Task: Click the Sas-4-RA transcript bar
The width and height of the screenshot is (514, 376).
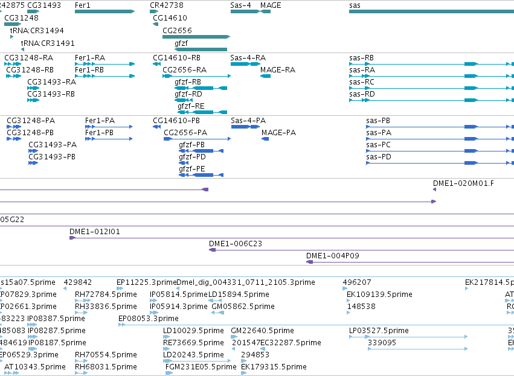Action: [246, 64]
